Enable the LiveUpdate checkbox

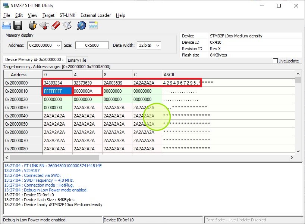tap(275, 61)
